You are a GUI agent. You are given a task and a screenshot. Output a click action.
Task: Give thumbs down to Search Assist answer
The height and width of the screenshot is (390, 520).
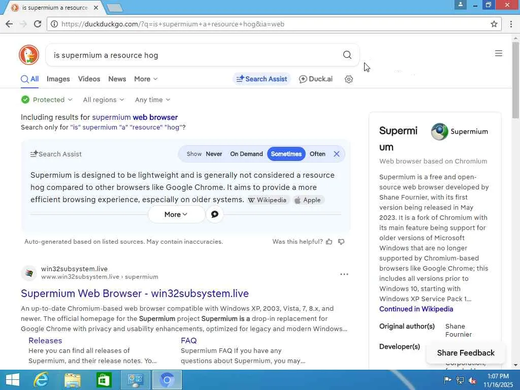click(x=341, y=242)
